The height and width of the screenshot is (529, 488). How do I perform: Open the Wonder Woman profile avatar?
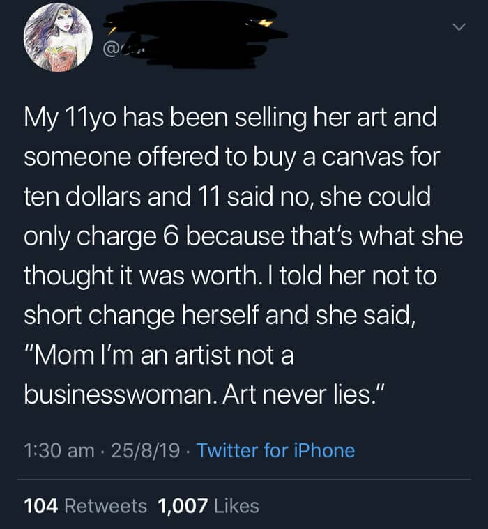tap(58, 38)
